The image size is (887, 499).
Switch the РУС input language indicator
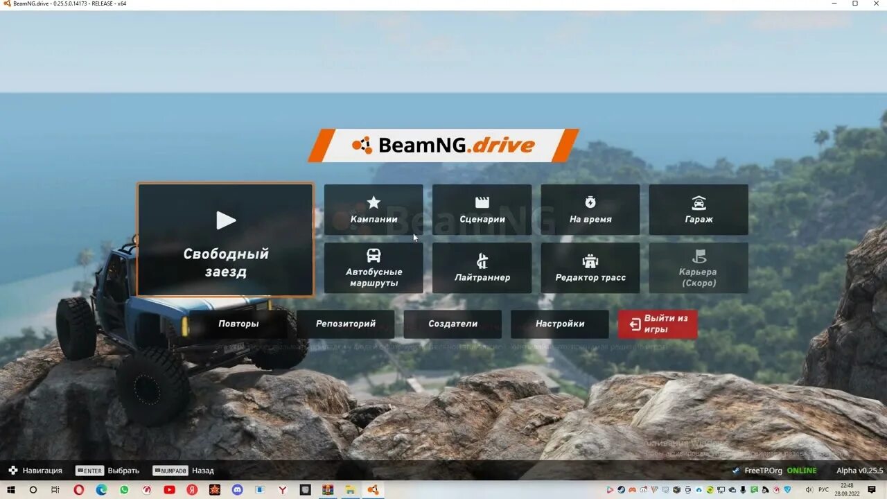823,489
